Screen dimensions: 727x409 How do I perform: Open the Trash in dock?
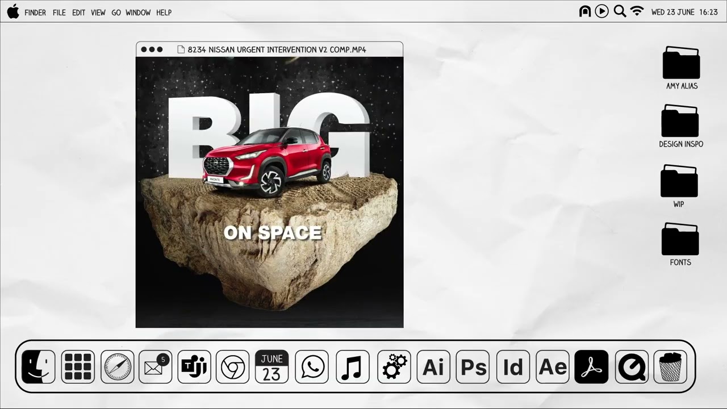670,366
